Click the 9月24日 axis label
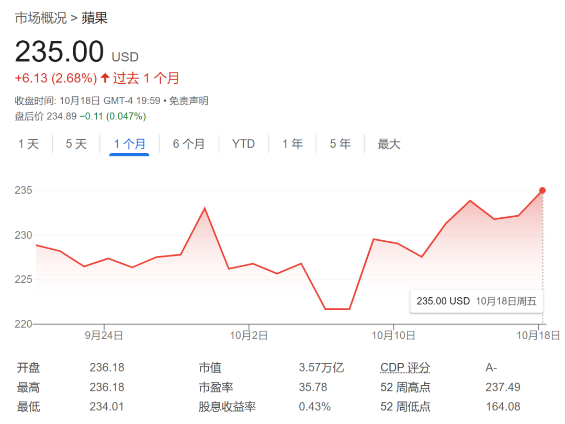Viewport: 565px width, 424px height. [x=104, y=336]
